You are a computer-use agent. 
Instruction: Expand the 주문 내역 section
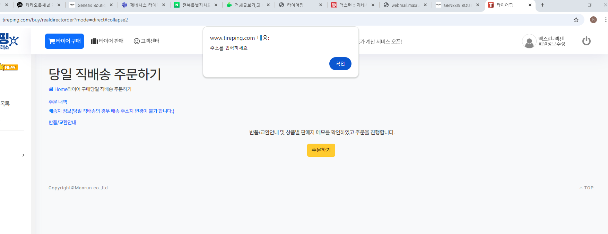[x=58, y=102]
